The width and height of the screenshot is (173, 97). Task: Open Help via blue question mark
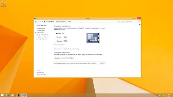[140, 24]
